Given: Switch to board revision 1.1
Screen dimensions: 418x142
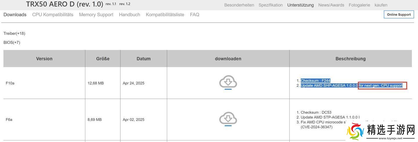Looking at the screenshot, I should coord(111,4).
